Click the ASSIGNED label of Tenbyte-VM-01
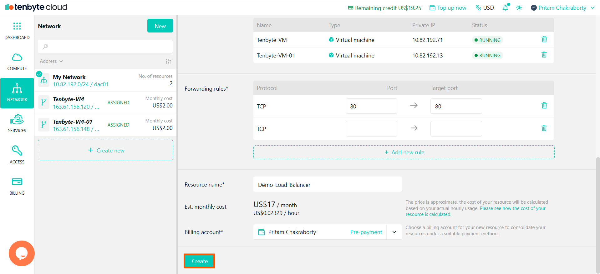This screenshot has height=274, width=600. click(x=118, y=125)
